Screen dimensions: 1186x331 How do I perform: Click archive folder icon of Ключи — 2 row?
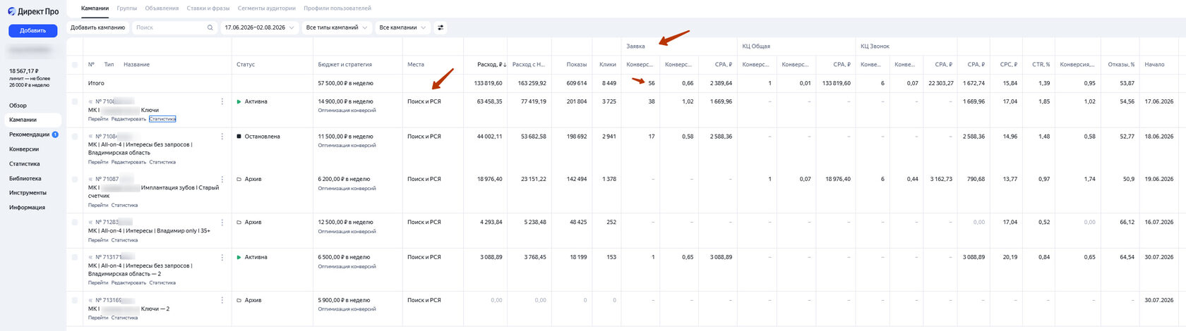pos(239,301)
